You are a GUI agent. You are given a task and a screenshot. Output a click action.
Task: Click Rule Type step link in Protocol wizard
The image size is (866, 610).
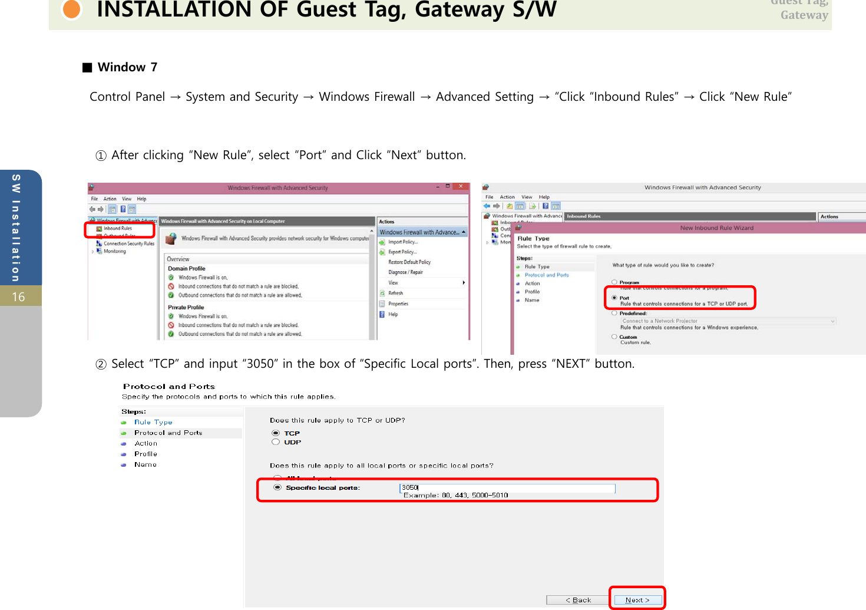[153, 422]
